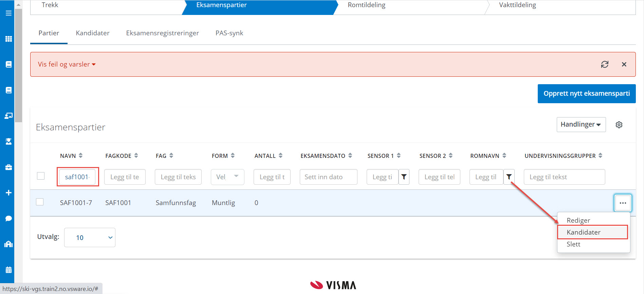This screenshot has width=644, height=294.
Task: Click the plus icon in sidebar
Action: (8, 192)
